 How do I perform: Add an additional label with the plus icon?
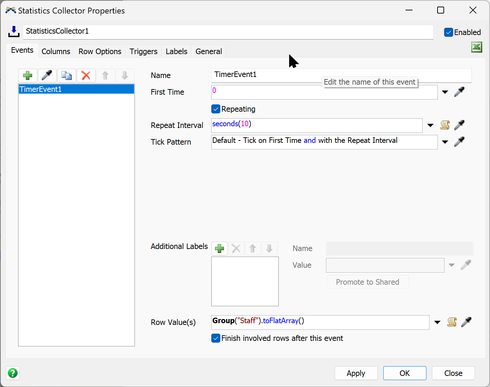pos(220,249)
